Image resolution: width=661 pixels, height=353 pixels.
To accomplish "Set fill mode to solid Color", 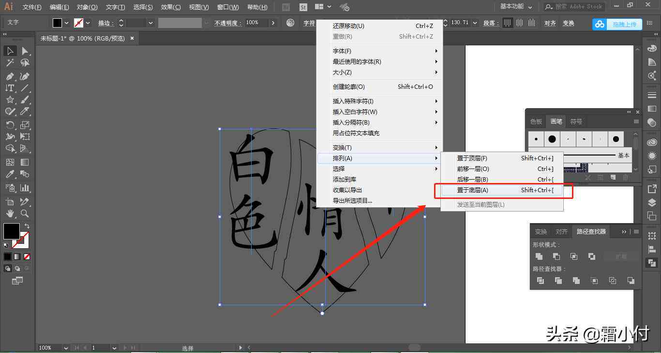I will click(7, 257).
